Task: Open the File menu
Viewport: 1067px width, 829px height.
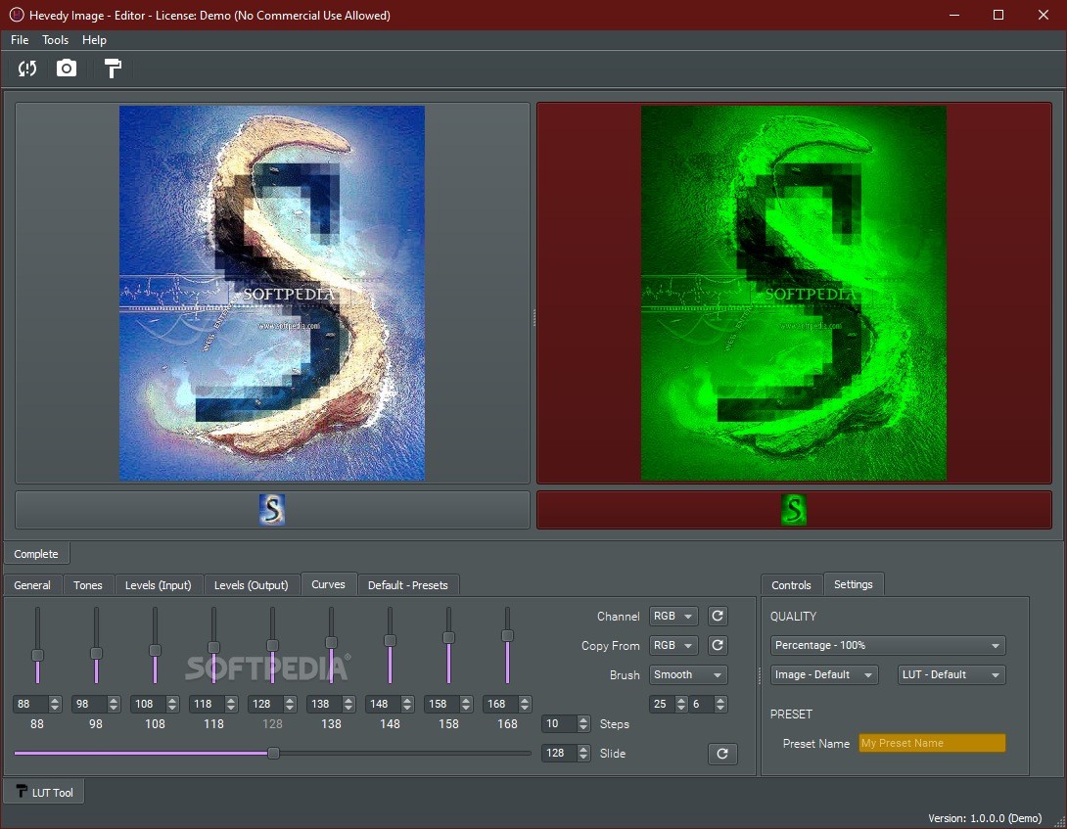Action: (x=19, y=40)
